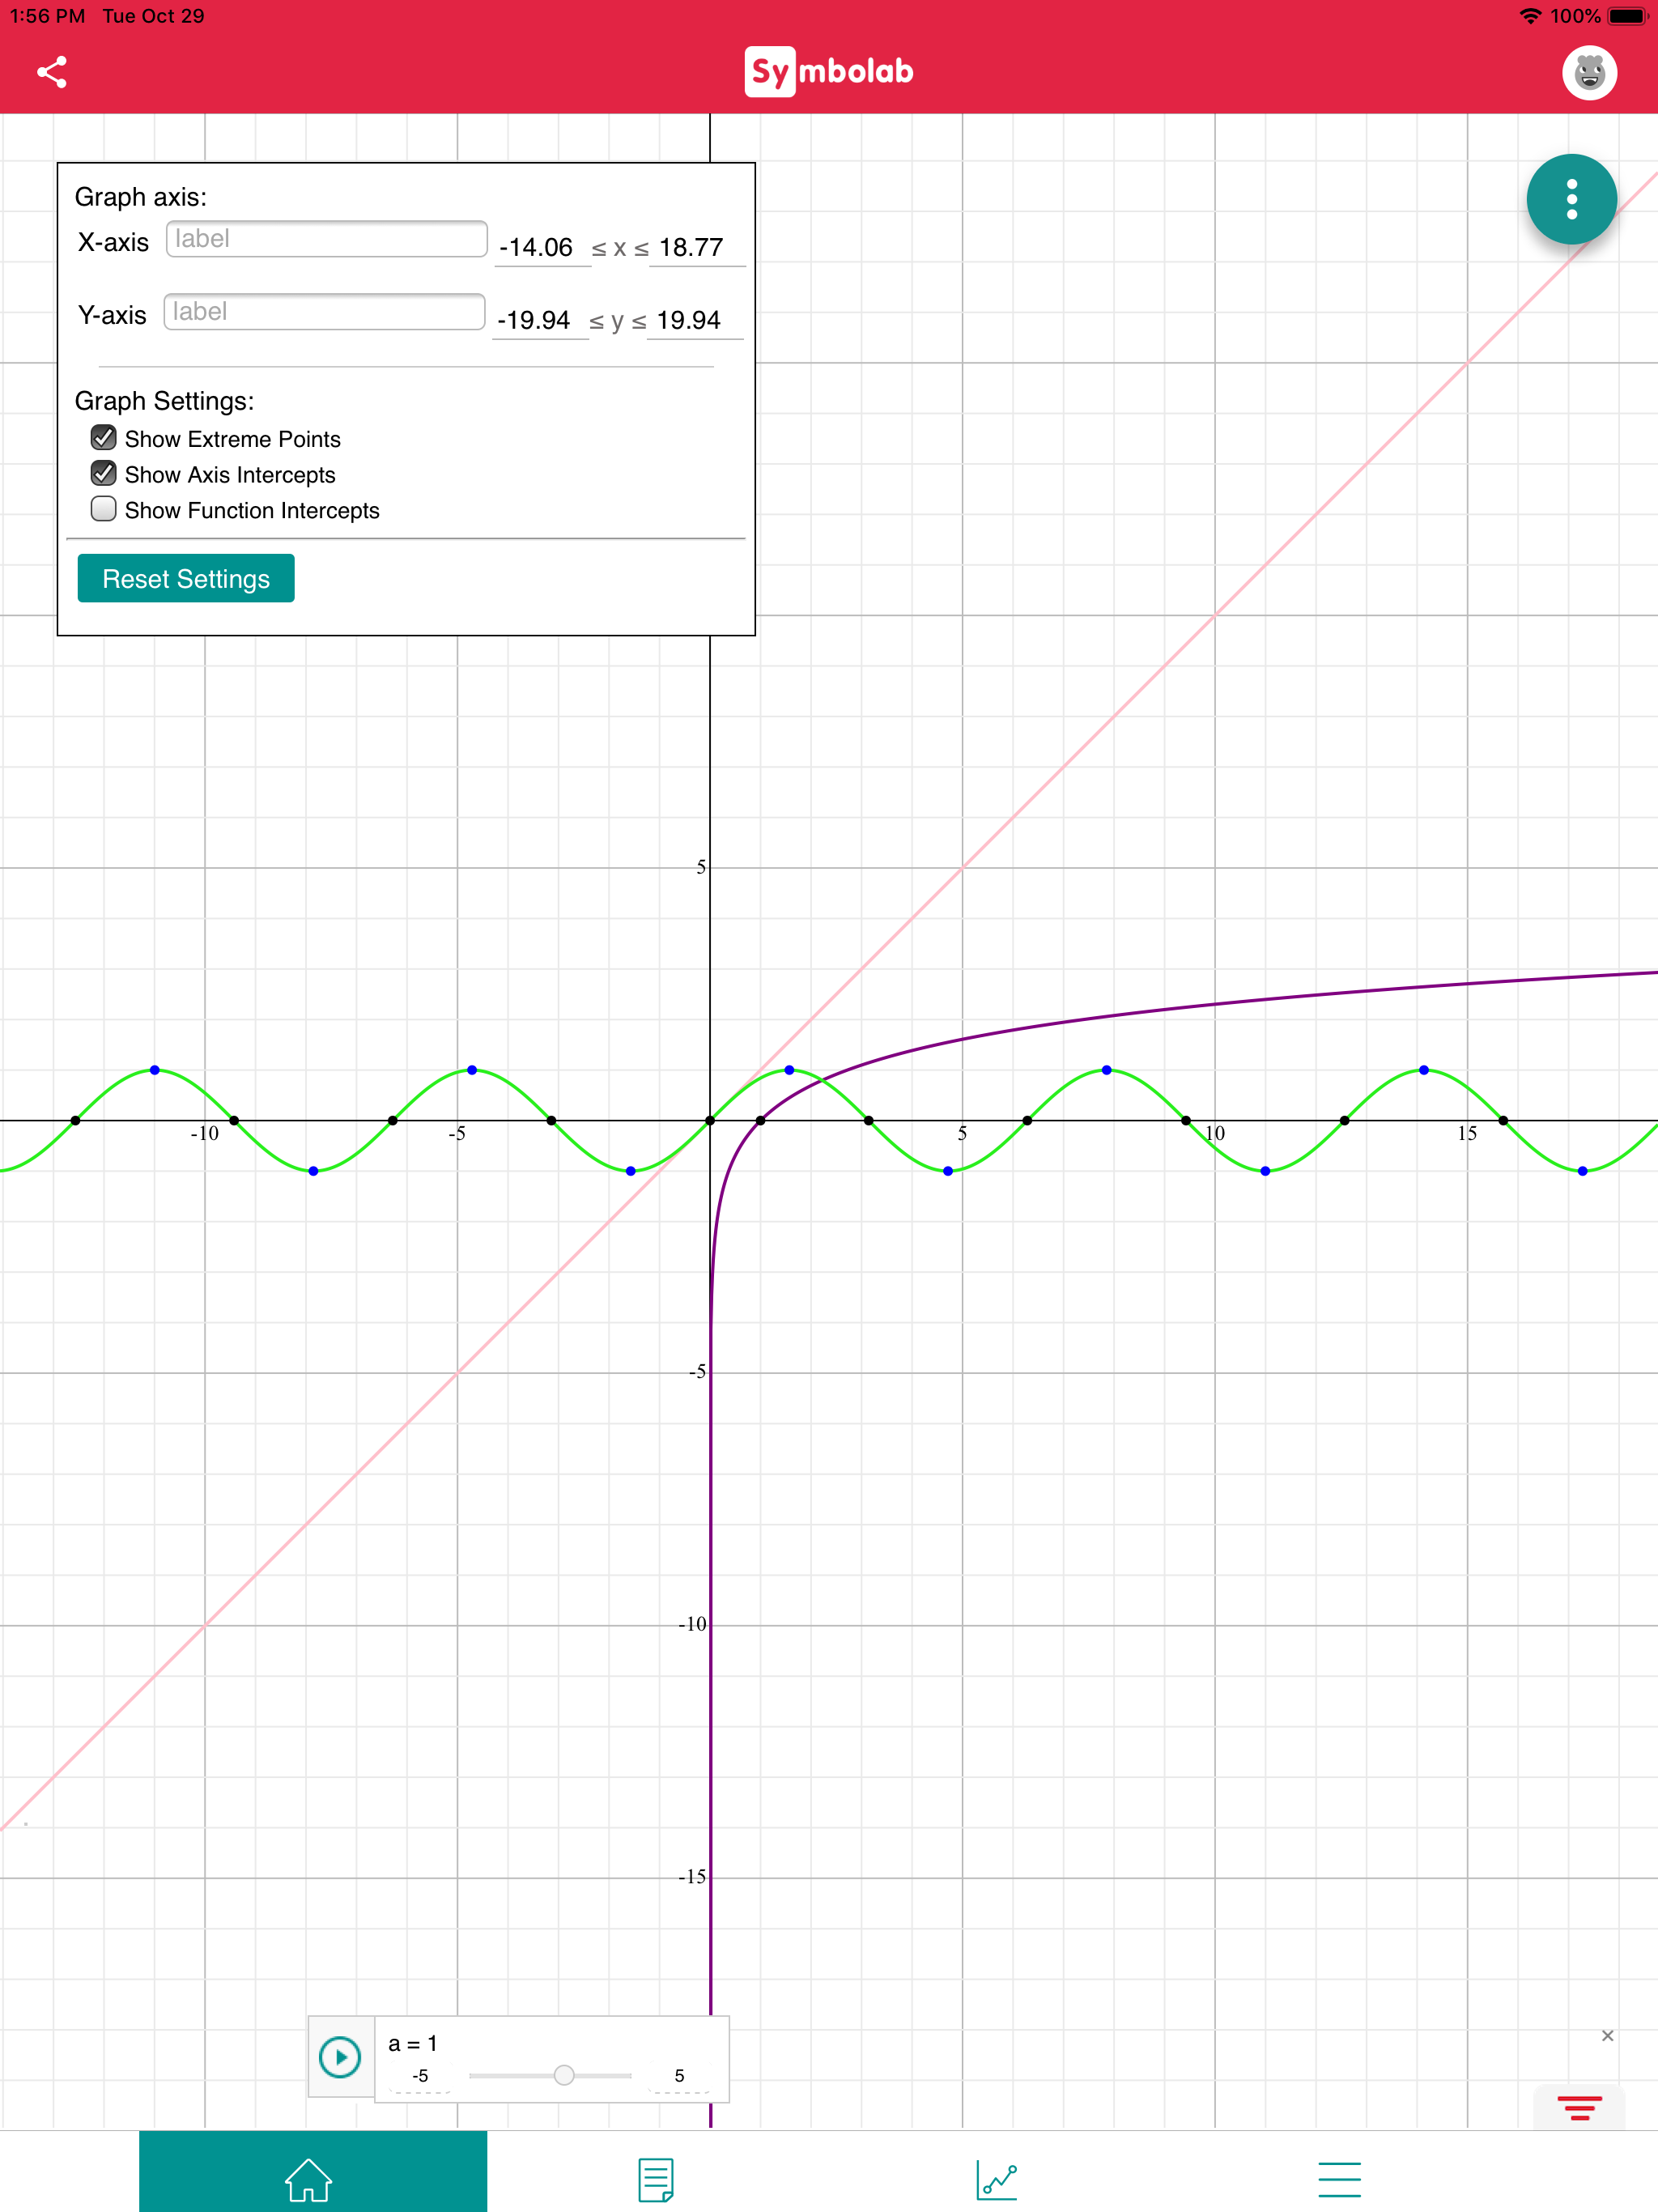Open the three-dot floating menu button
Screen dimensions: 1658x2212
tap(1571, 199)
